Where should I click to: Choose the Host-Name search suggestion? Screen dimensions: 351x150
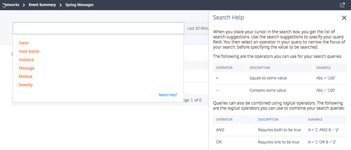pyautogui.click(x=29, y=51)
